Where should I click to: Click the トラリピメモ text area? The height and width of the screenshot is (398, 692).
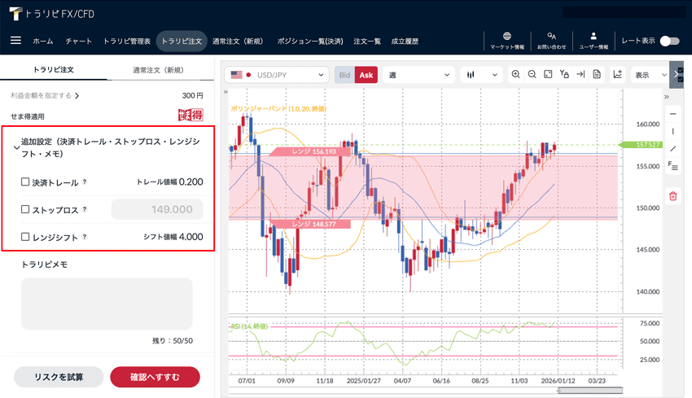click(x=107, y=304)
